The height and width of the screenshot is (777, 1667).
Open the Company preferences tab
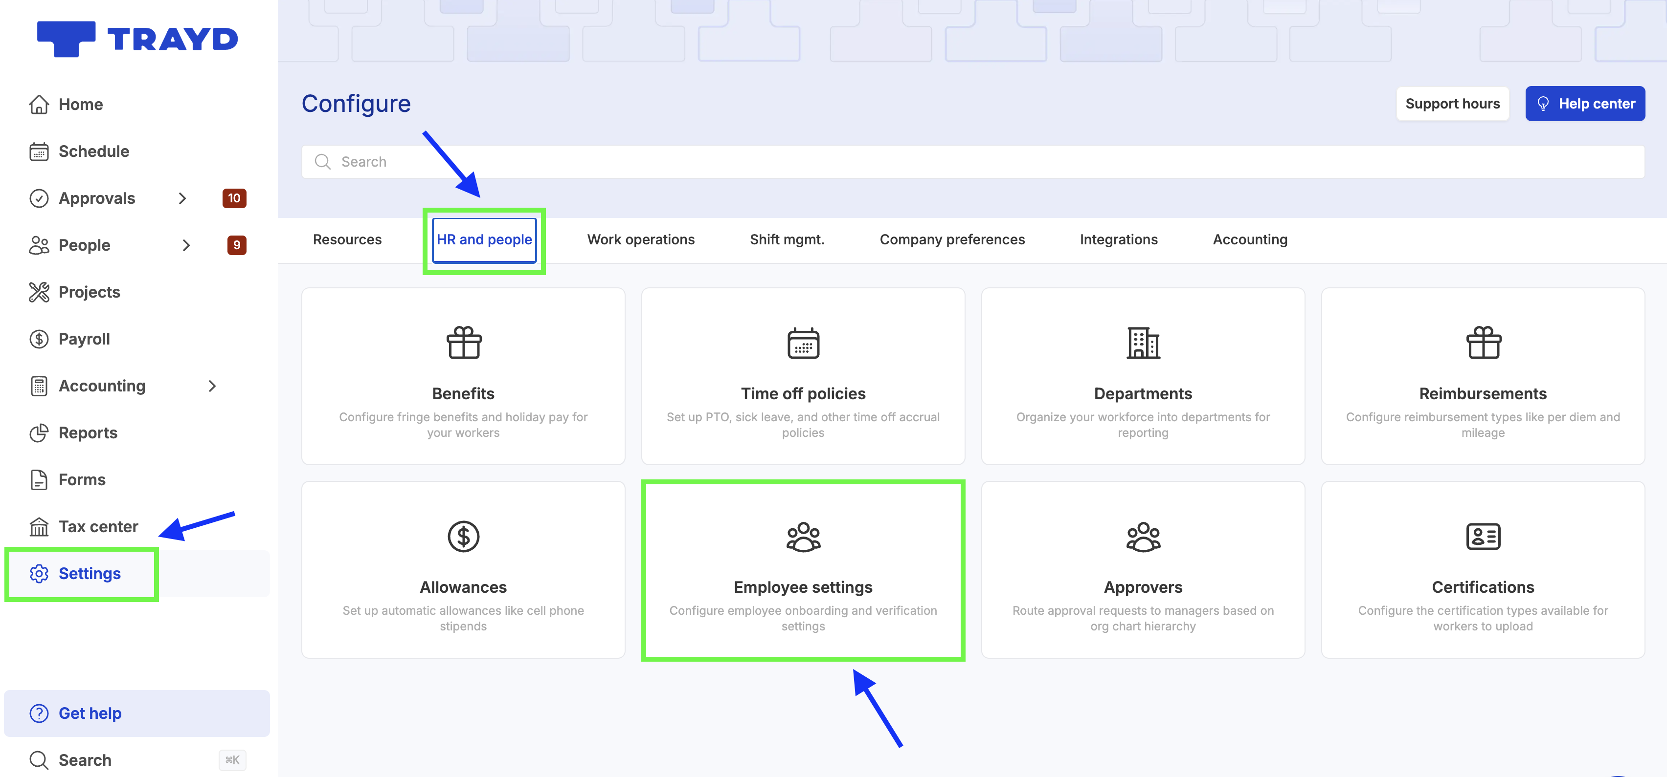pos(951,240)
